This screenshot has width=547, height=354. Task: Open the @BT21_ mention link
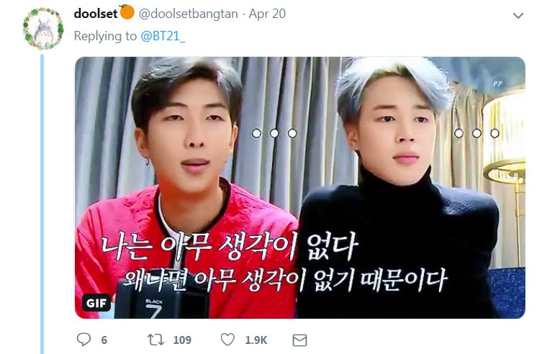[x=163, y=36]
